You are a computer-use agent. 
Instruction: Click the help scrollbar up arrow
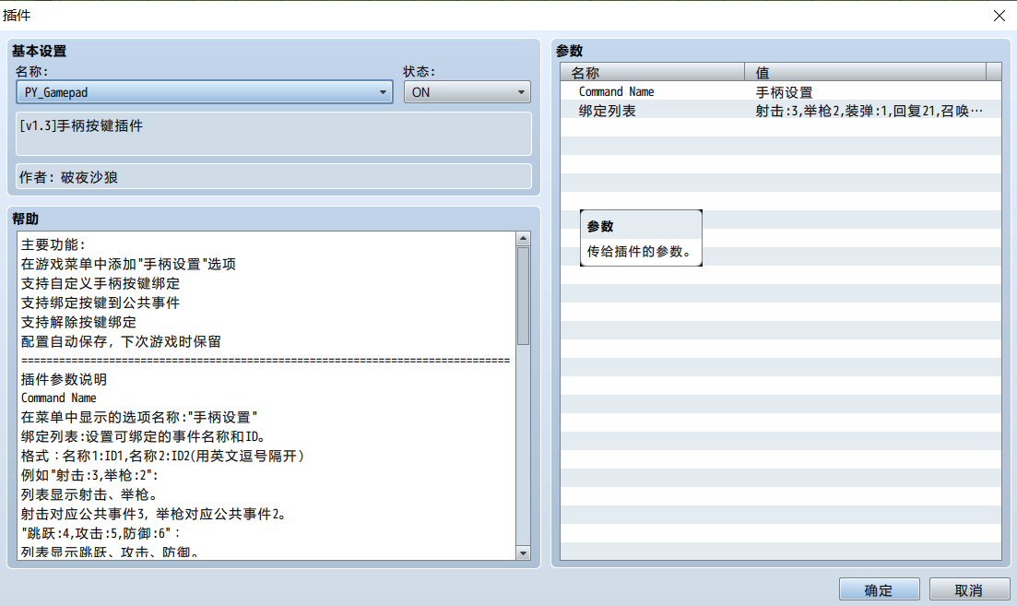[523, 239]
